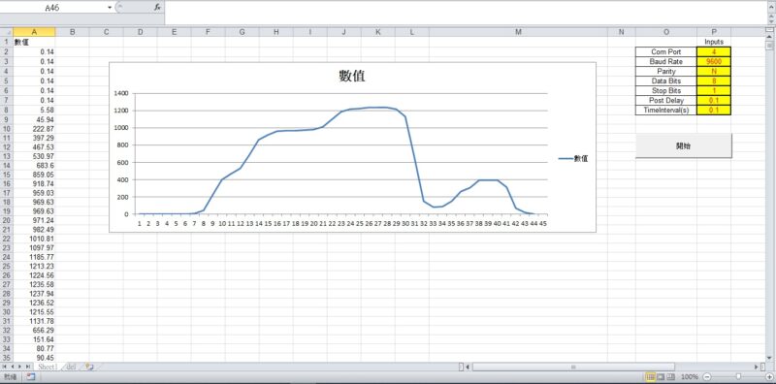Click the macro record icon in status bar
The image size is (776, 384).
click(x=31, y=377)
